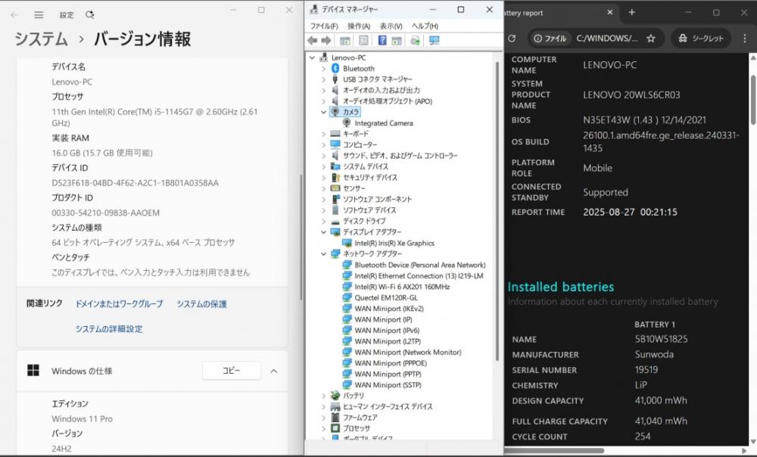Viewport: 757px width, 457px height.
Task: Open the システムの詳細設定 link
Action: 109,329
